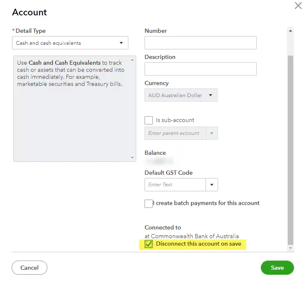Image resolution: width=304 pixels, height=283 pixels.
Task: Click the detail description box's scroll-up arrow
Action: [132, 60]
